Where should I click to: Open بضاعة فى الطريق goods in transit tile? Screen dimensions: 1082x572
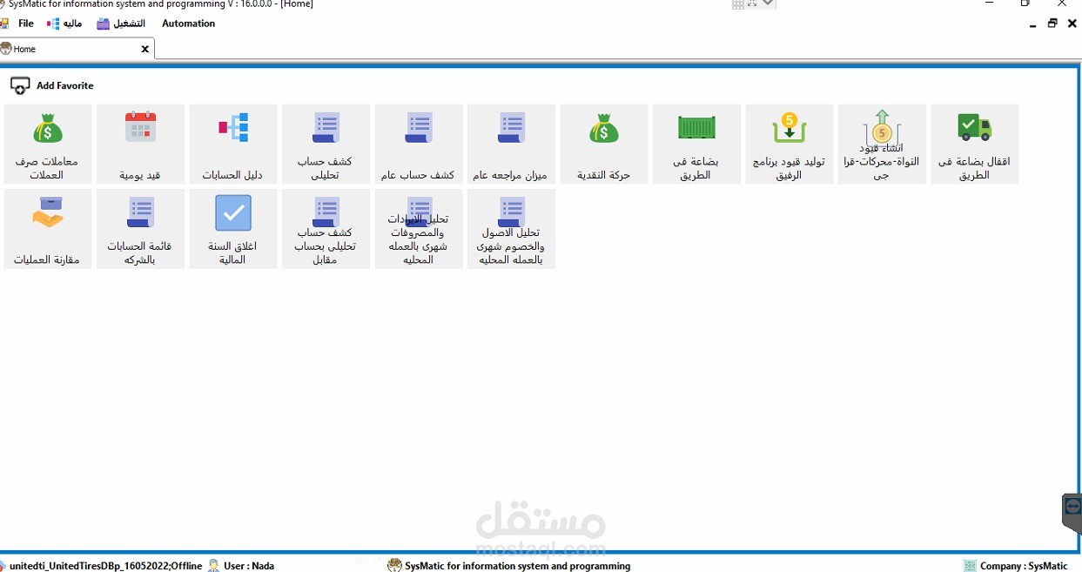[x=696, y=145]
